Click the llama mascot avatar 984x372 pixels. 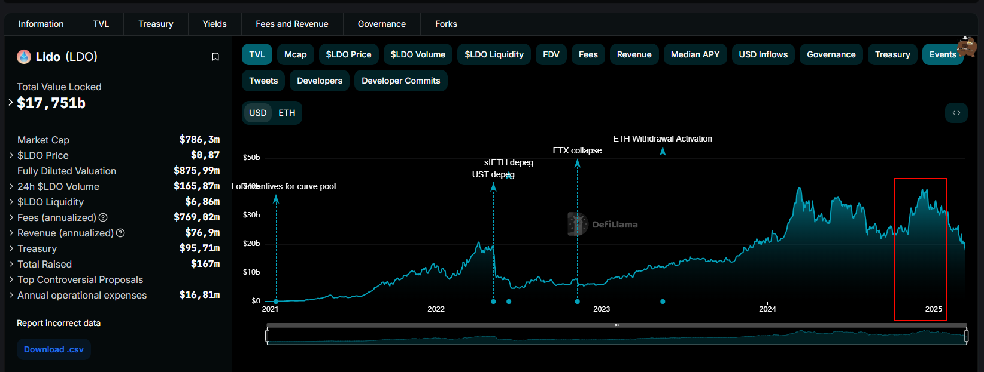click(x=967, y=46)
